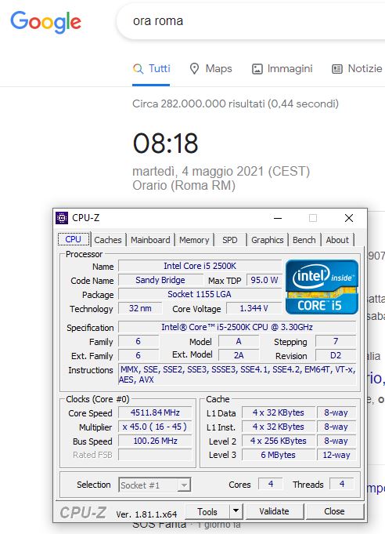Click the Core Speed value '4511.84 MHz'

point(155,412)
